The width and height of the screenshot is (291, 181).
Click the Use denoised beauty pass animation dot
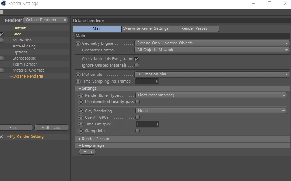coord(81,102)
